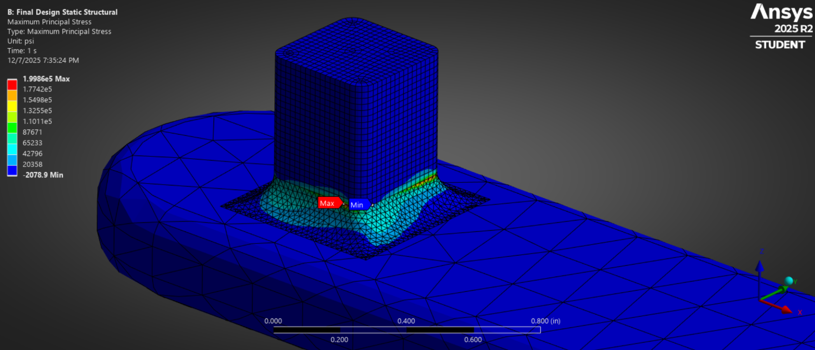
Task: Click the legend value 65233
Action: point(32,143)
